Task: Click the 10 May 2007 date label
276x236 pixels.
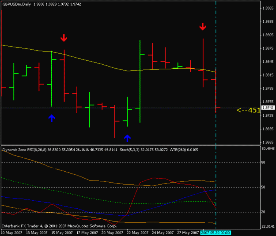Action: point(11,232)
